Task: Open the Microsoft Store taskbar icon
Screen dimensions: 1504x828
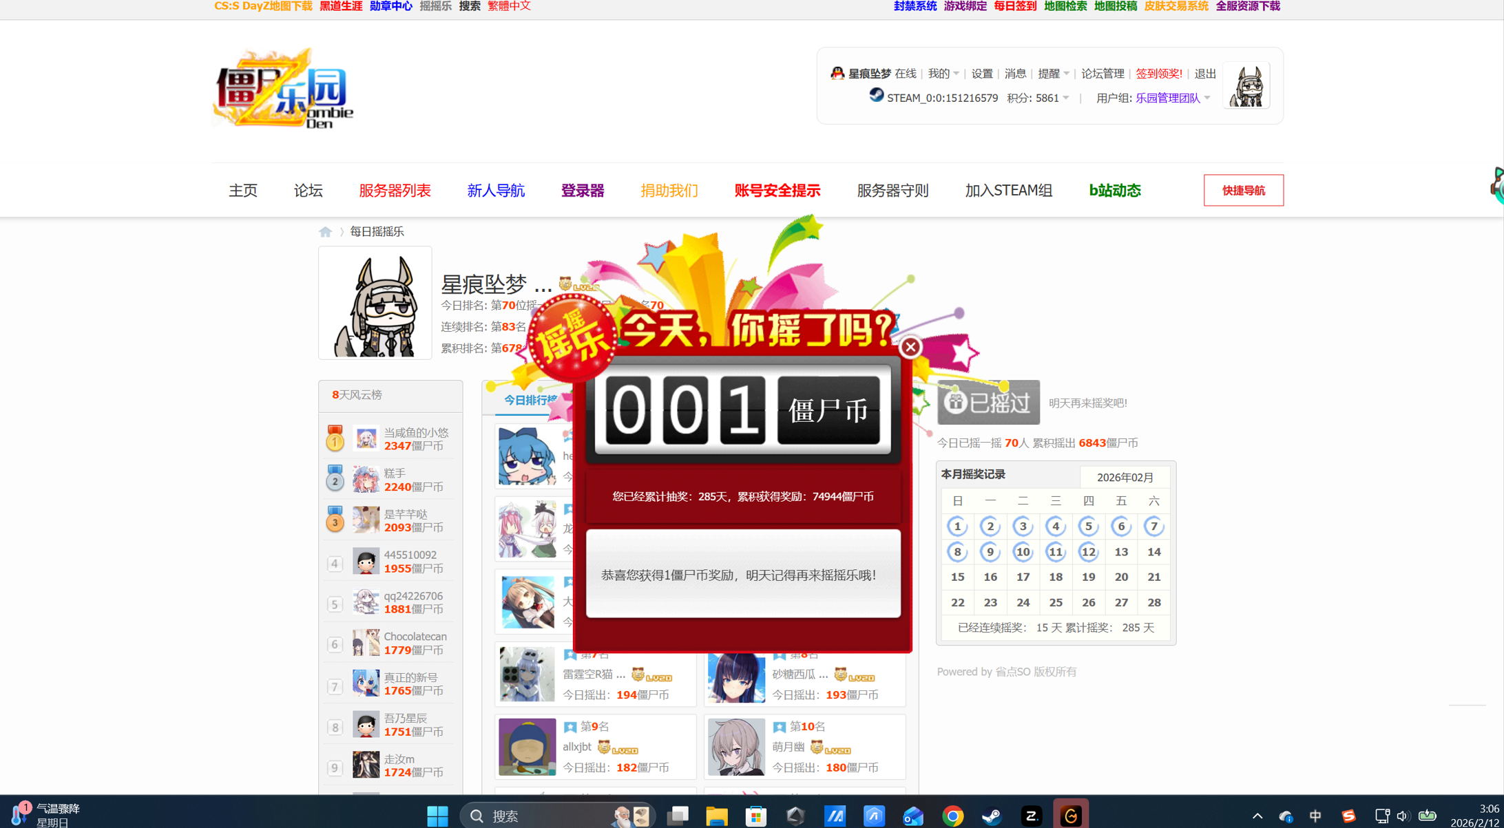Action: [x=755, y=816]
